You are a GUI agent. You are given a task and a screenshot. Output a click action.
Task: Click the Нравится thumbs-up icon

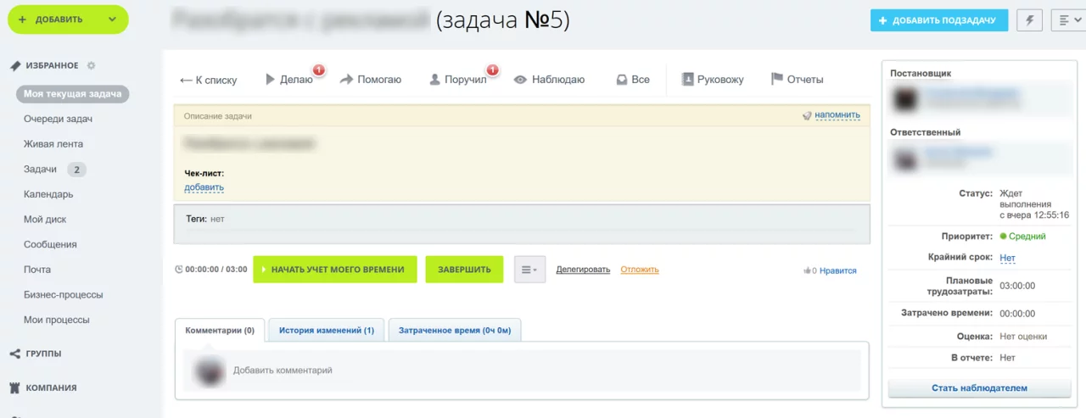[807, 271]
